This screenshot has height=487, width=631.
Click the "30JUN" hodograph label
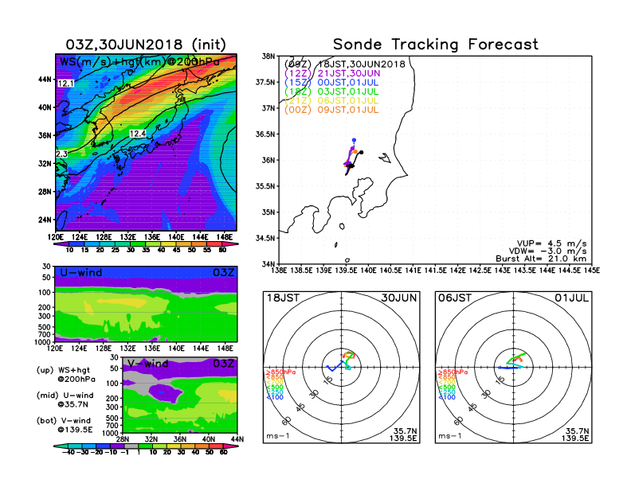coord(399,298)
